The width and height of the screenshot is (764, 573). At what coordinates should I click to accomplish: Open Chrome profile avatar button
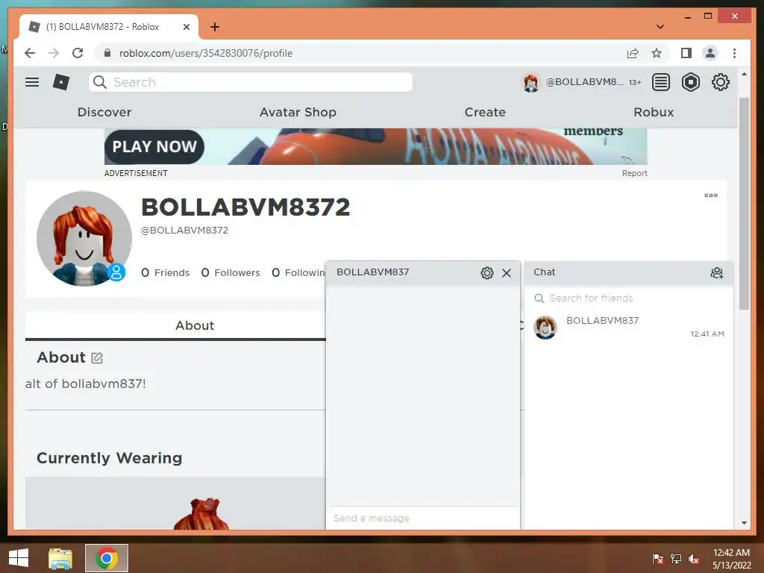pos(710,53)
